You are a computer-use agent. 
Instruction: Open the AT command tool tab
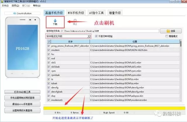[x=96, y=13]
